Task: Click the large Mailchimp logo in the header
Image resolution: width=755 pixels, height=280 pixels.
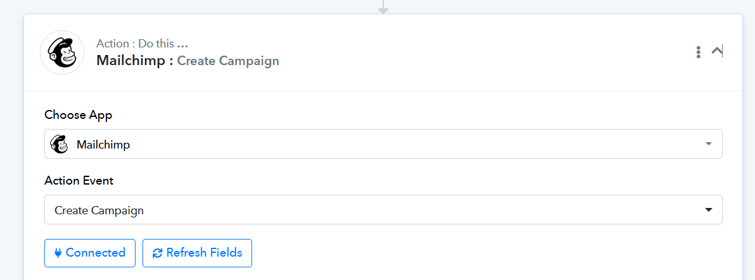Action: [x=62, y=52]
